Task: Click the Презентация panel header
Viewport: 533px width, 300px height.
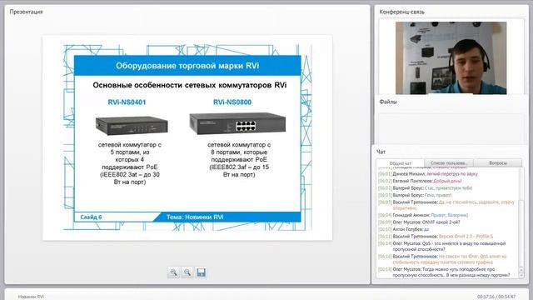Action: [26, 12]
